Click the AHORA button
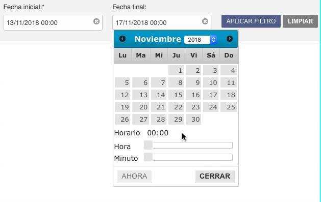This screenshot has width=321, height=202. (134, 176)
